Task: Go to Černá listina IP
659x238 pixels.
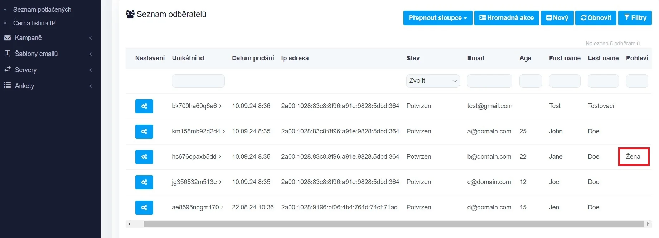Action: (34, 23)
